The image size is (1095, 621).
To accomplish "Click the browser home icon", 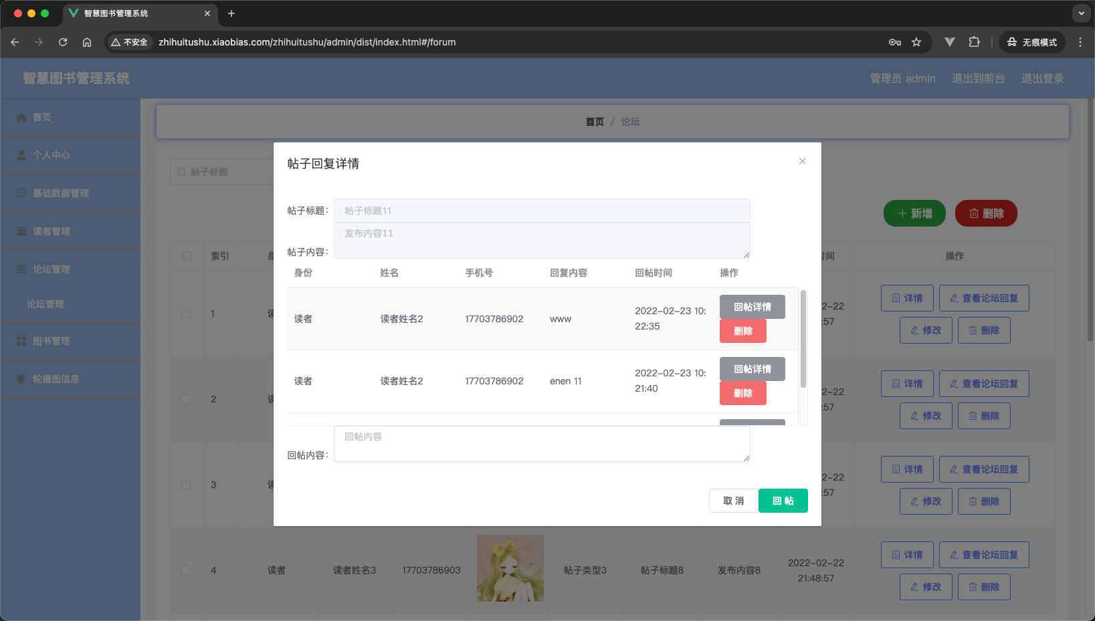I will [x=87, y=42].
